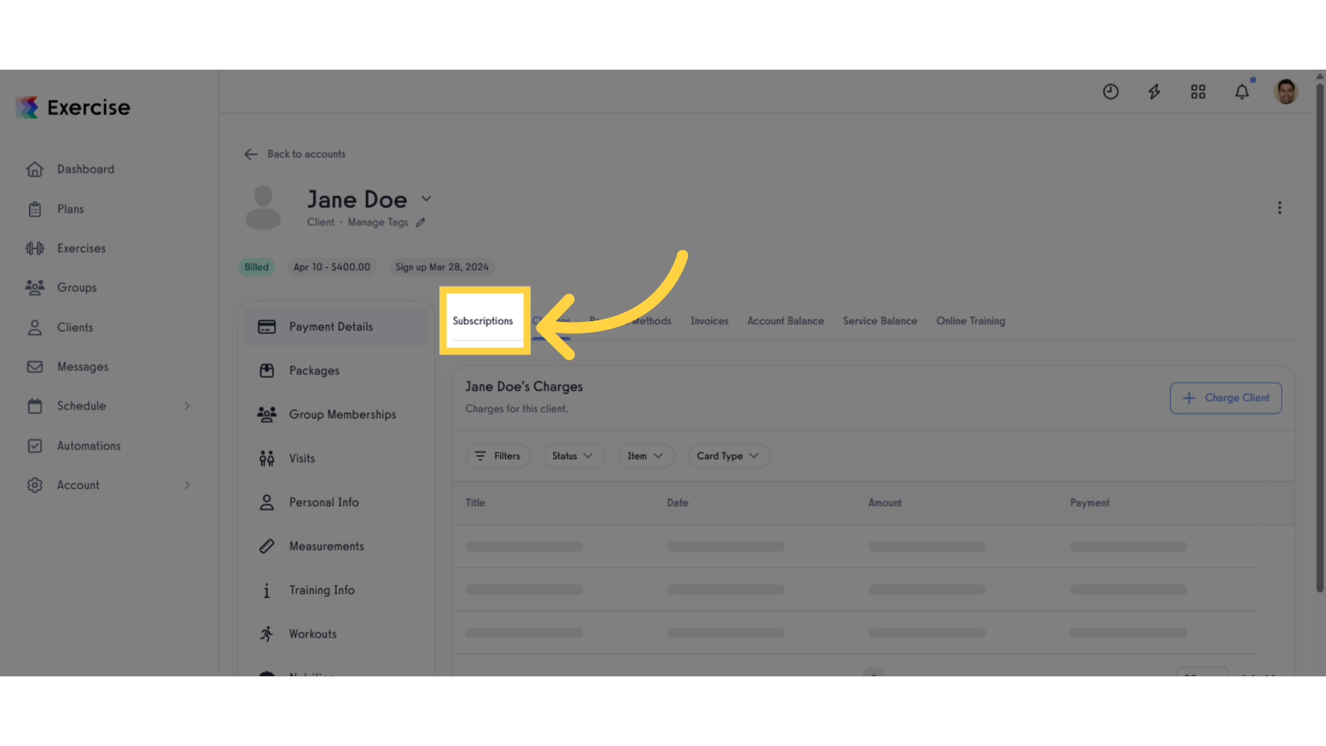This screenshot has height=746, width=1326.
Task: Click the Measurements ruler icon
Action: tap(267, 546)
